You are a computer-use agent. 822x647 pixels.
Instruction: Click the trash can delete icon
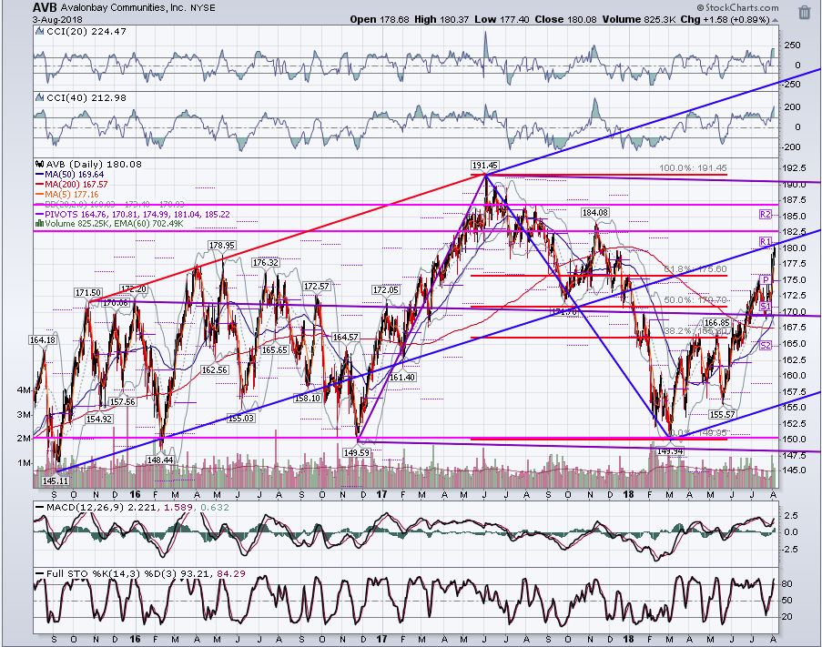coord(804,13)
